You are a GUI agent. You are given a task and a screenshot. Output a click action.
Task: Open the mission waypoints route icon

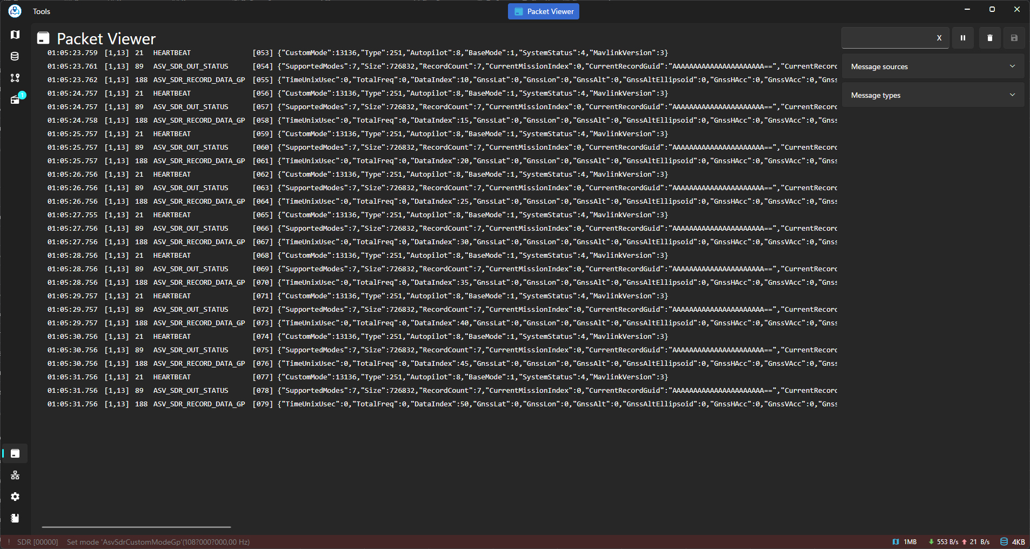point(15,78)
